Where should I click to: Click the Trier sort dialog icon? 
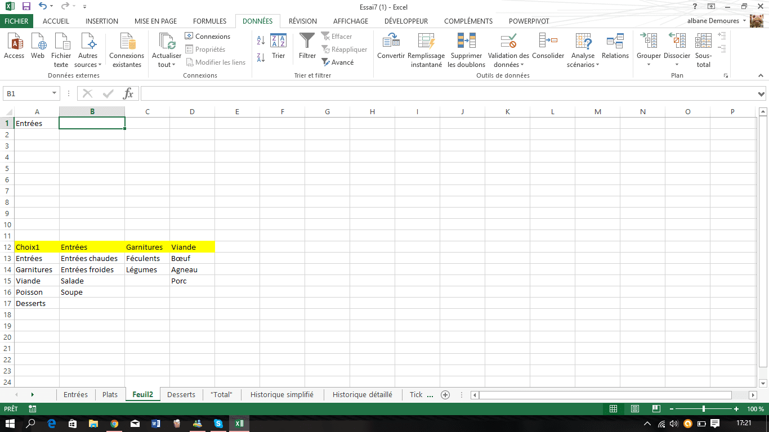(278, 42)
